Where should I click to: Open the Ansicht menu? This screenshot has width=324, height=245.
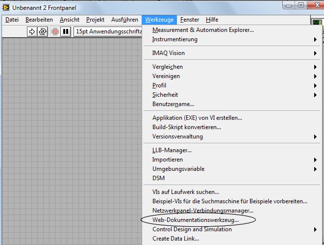coord(70,20)
